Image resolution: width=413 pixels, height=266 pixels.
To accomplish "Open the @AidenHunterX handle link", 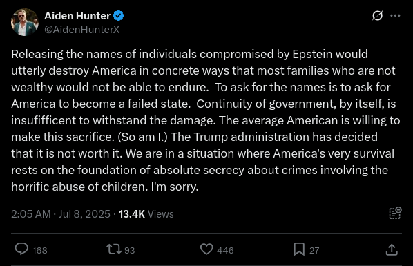I will 82,30.
